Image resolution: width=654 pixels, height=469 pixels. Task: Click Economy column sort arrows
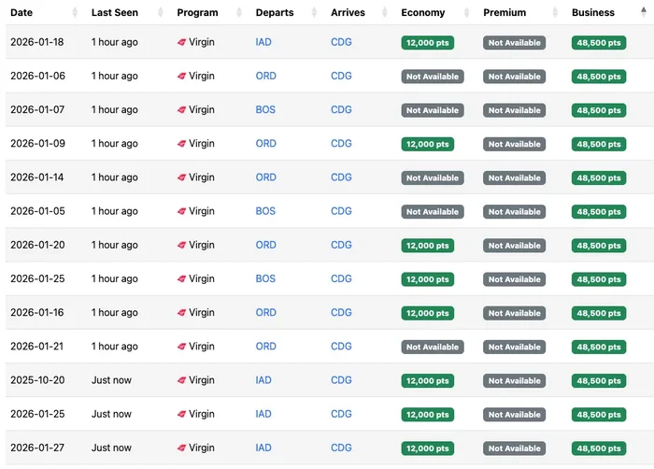(467, 12)
